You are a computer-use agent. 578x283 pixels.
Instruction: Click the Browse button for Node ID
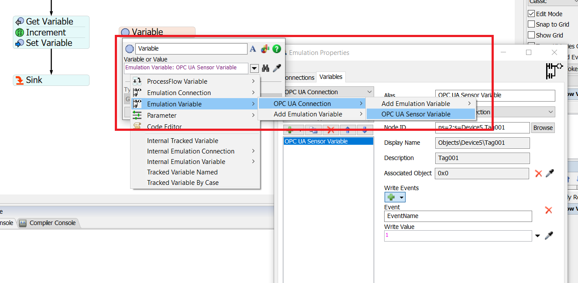(543, 128)
